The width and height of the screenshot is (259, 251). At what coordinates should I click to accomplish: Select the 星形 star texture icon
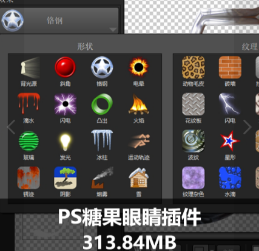[x=230, y=141]
